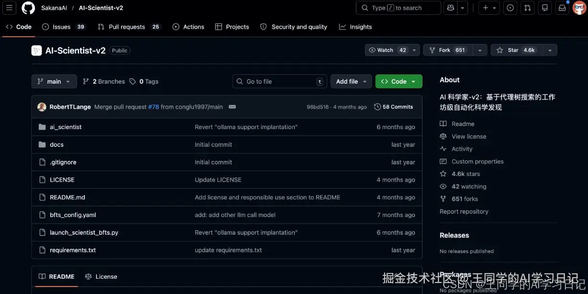Switch to the Projects tab

click(232, 27)
